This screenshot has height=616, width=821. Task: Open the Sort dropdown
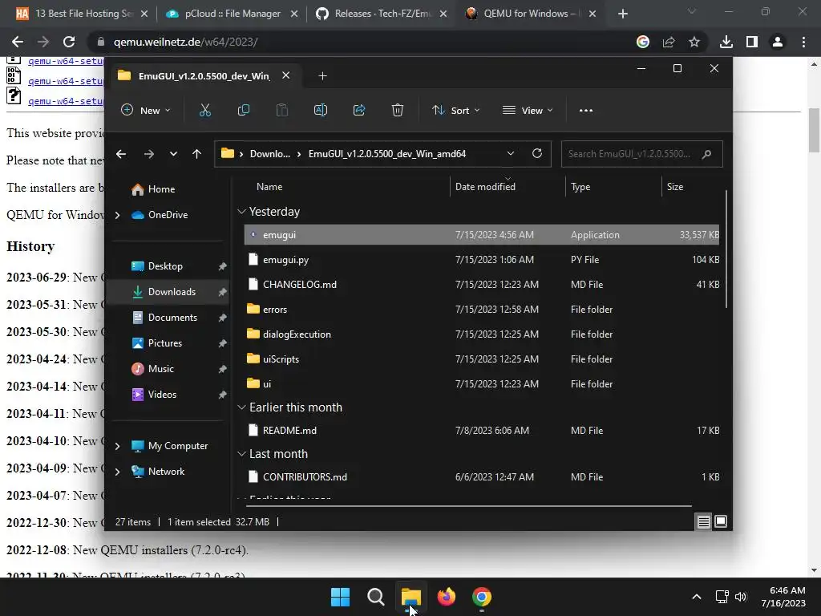coord(455,110)
